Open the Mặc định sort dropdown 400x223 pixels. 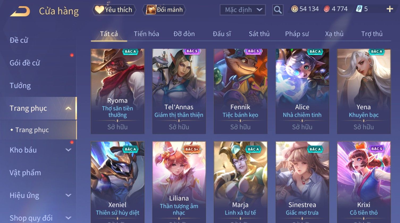point(243,10)
